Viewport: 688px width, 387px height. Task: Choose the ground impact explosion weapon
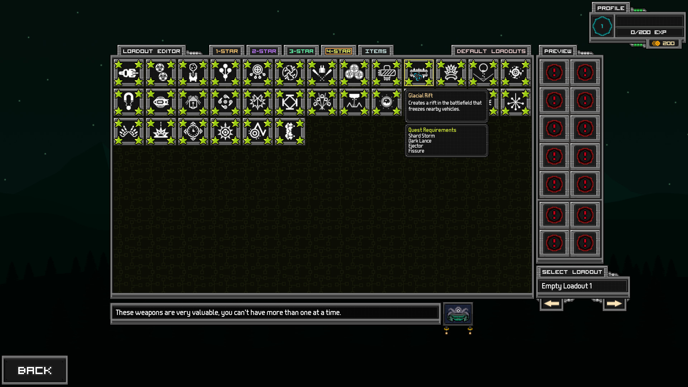tap(161, 132)
